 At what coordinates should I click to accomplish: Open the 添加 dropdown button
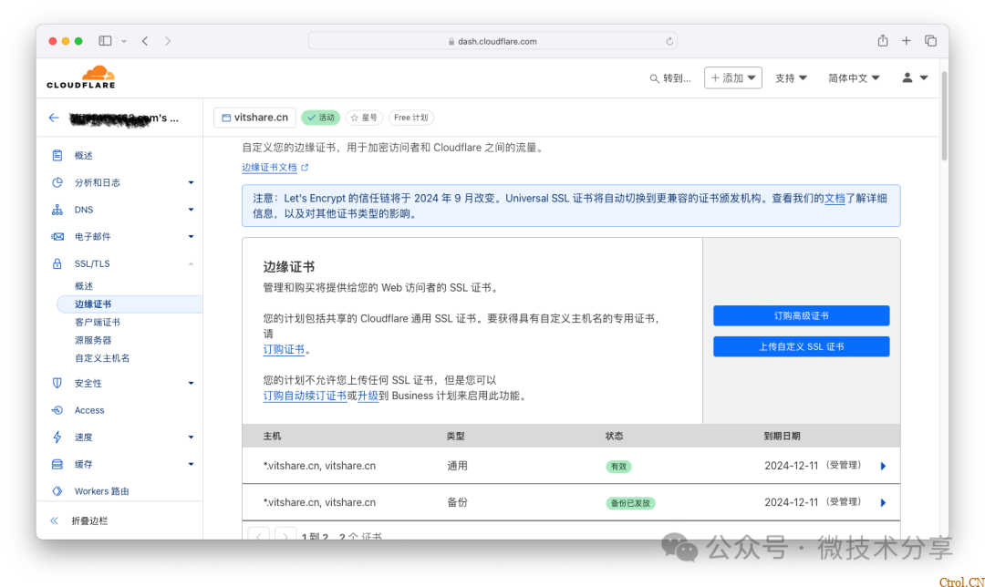coord(732,78)
